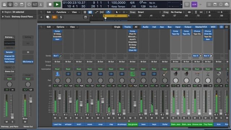
Task: Show Flex icon in tracks menu bar
Action: click(102, 12)
